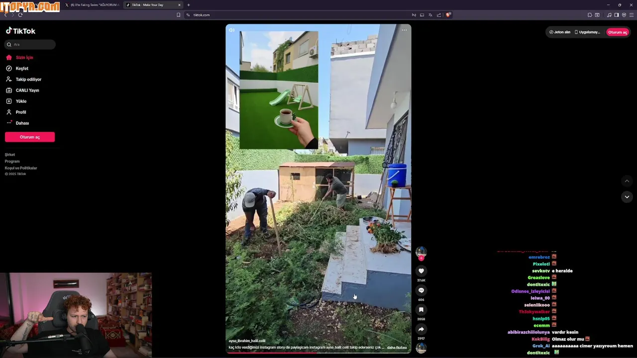
Task: Share the video with arrow icon
Action: (421, 329)
